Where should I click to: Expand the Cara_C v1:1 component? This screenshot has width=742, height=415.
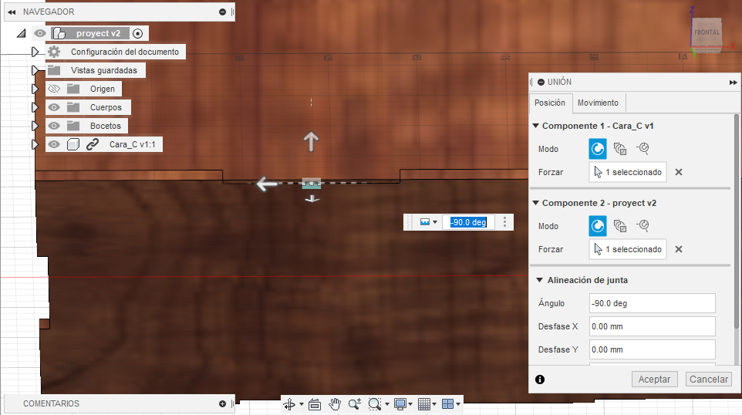coord(35,144)
